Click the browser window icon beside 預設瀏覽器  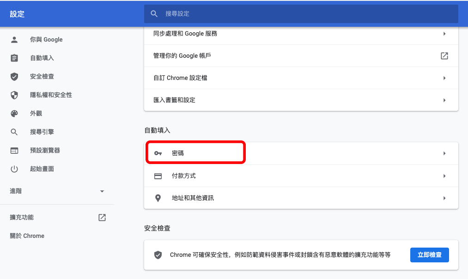point(14,151)
